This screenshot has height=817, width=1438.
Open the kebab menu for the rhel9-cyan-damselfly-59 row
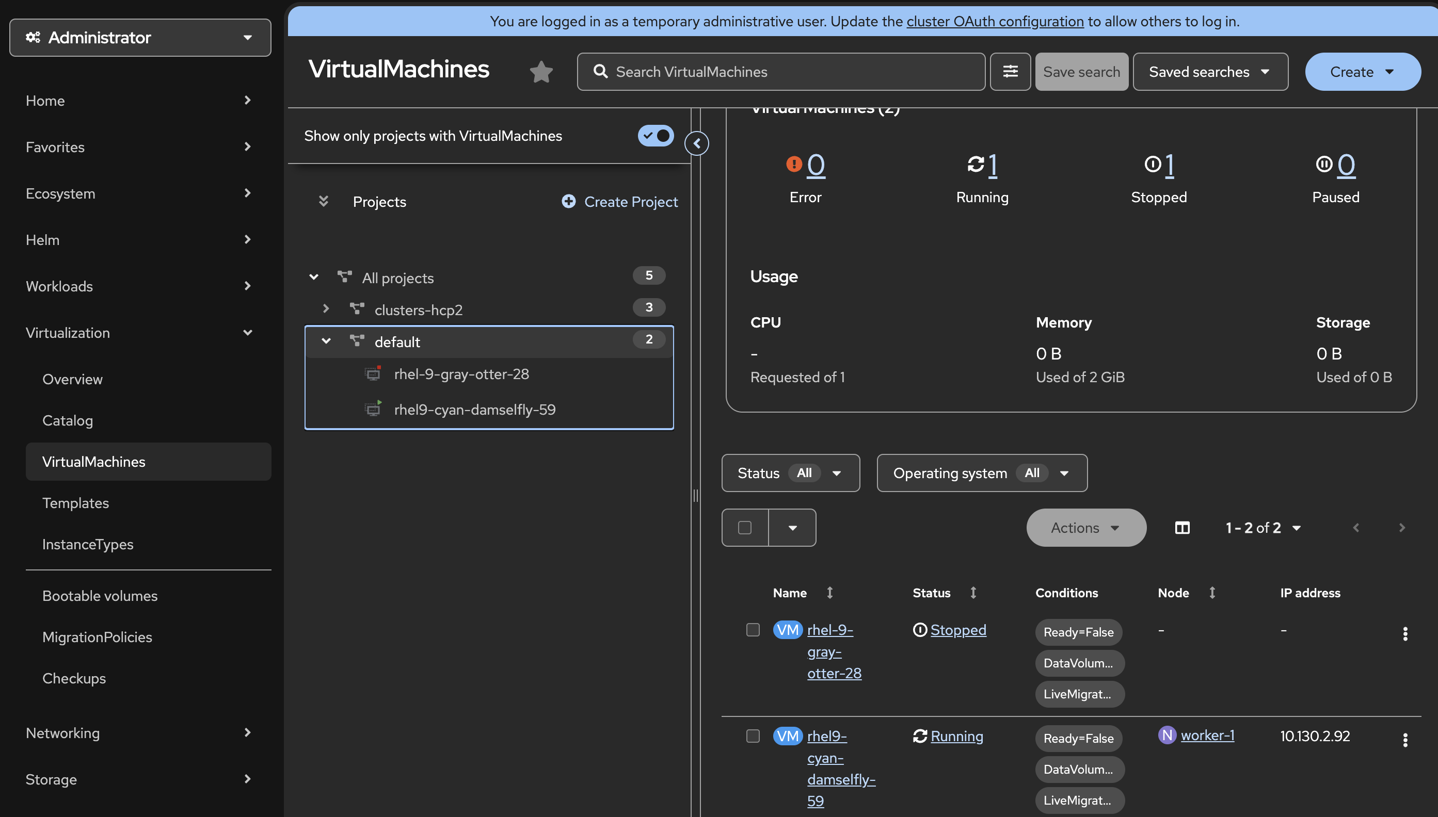(x=1404, y=740)
